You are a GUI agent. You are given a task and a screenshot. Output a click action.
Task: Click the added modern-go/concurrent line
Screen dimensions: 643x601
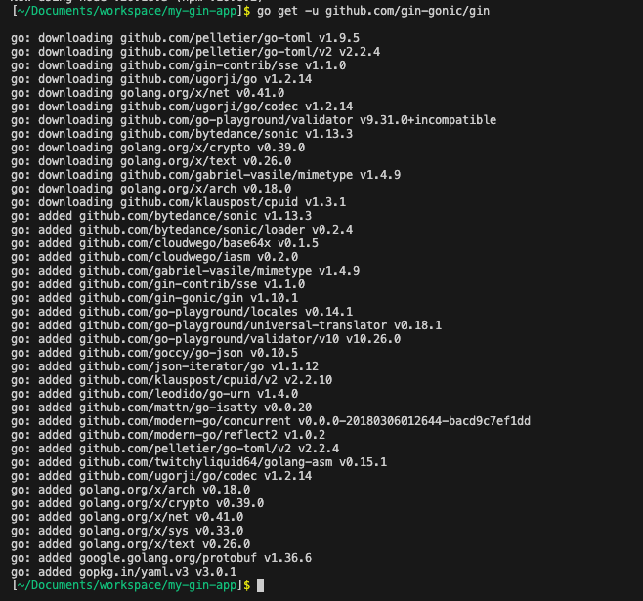tap(271, 421)
